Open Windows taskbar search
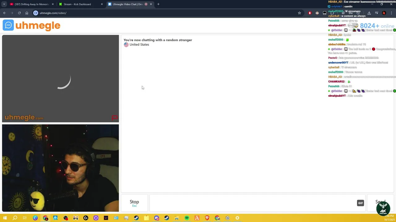This screenshot has width=396, height=222. tap(15, 218)
